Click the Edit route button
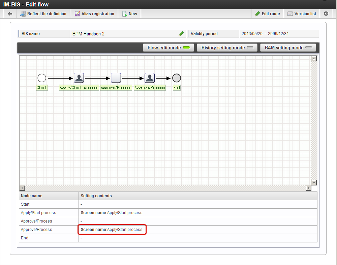This screenshot has height=265, width=337. click(268, 14)
